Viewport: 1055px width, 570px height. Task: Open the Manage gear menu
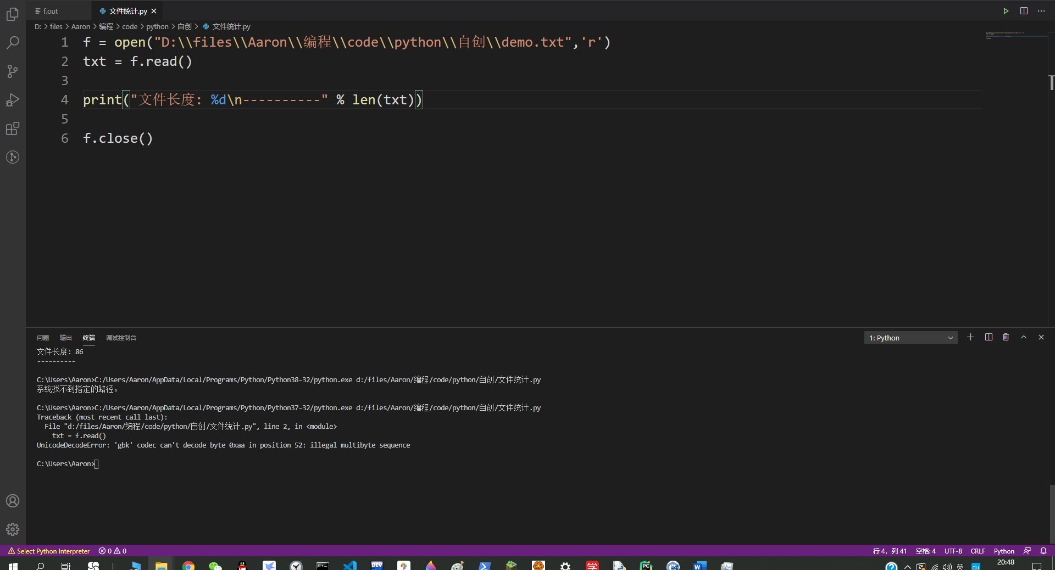click(x=13, y=529)
